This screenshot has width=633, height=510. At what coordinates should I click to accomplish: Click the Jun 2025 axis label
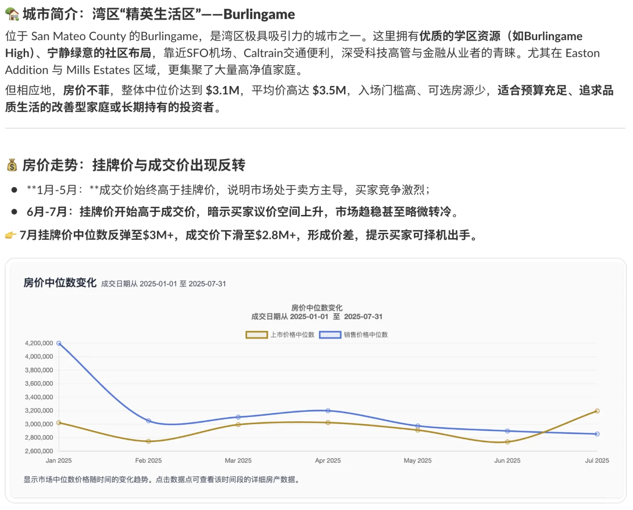507,460
